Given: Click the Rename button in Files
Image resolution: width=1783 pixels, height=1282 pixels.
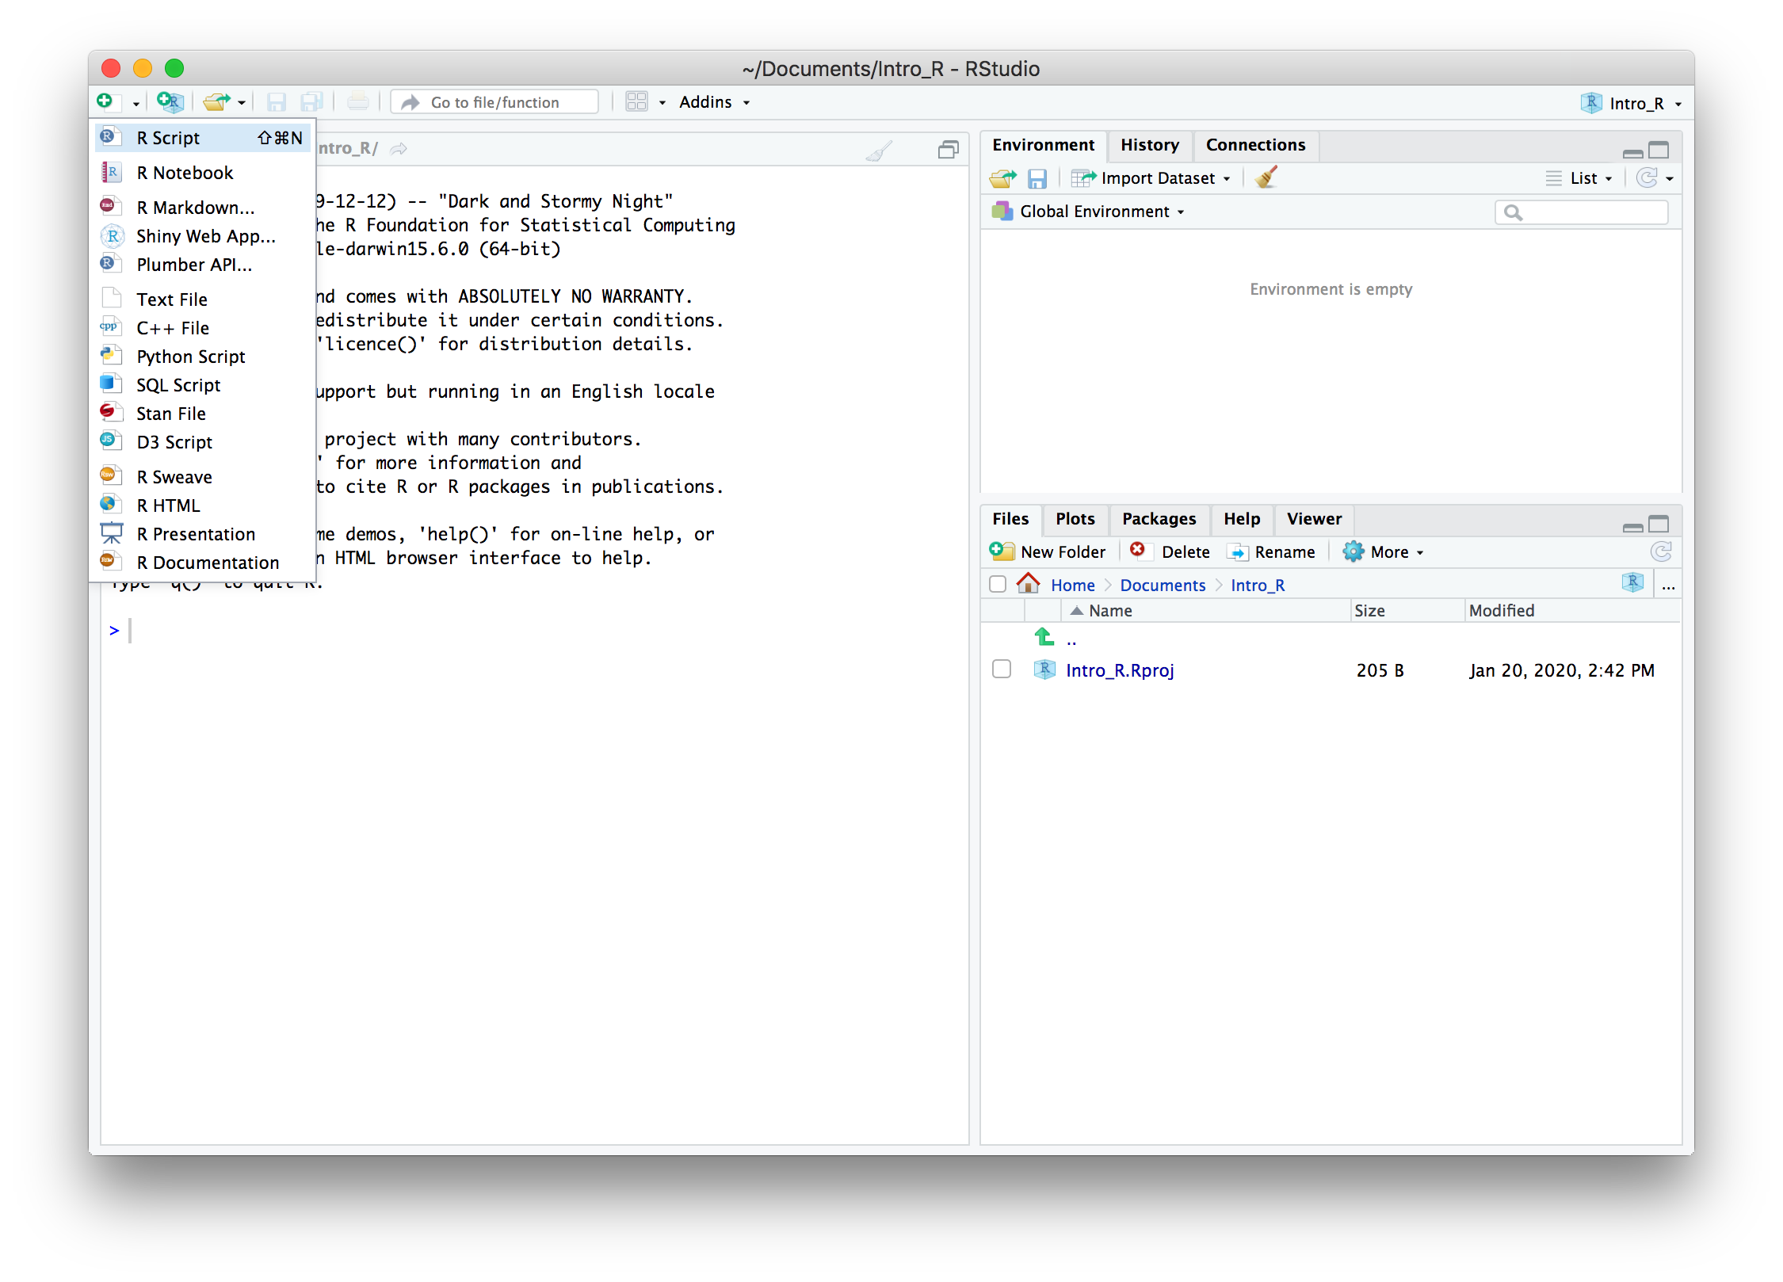Looking at the screenshot, I should (1270, 551).
